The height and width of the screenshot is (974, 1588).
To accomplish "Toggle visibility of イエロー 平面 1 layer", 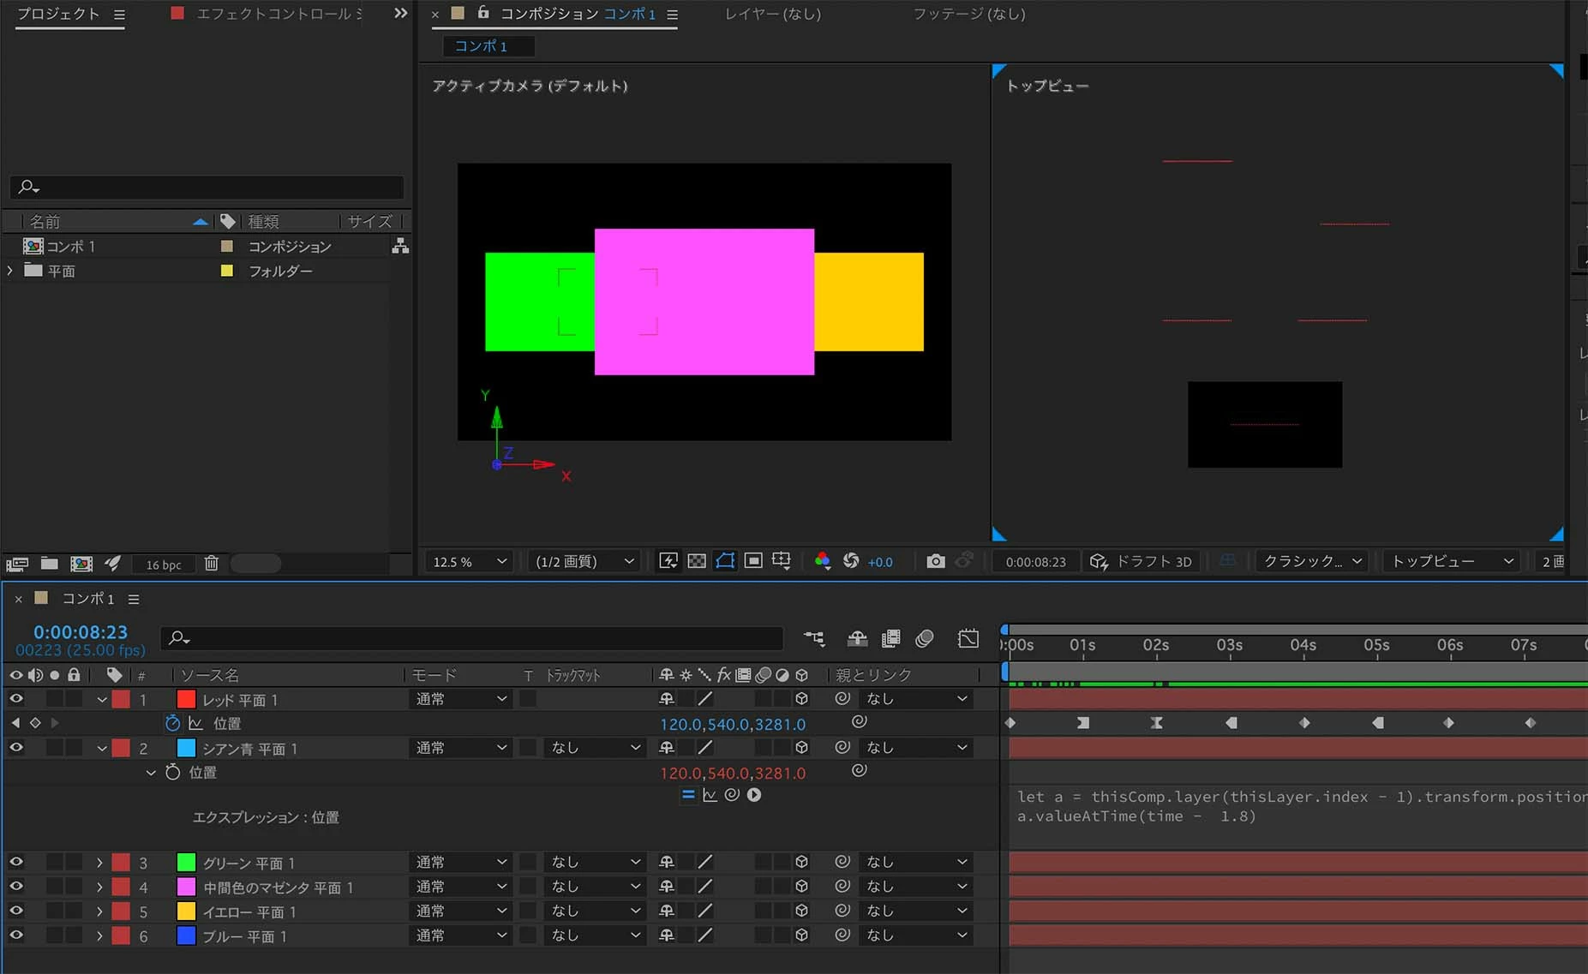I will point(16,911).
